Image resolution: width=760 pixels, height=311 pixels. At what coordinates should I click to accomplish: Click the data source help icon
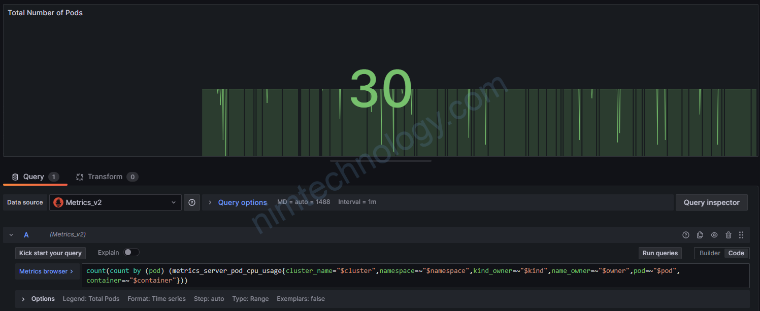(x=192, y=202)
